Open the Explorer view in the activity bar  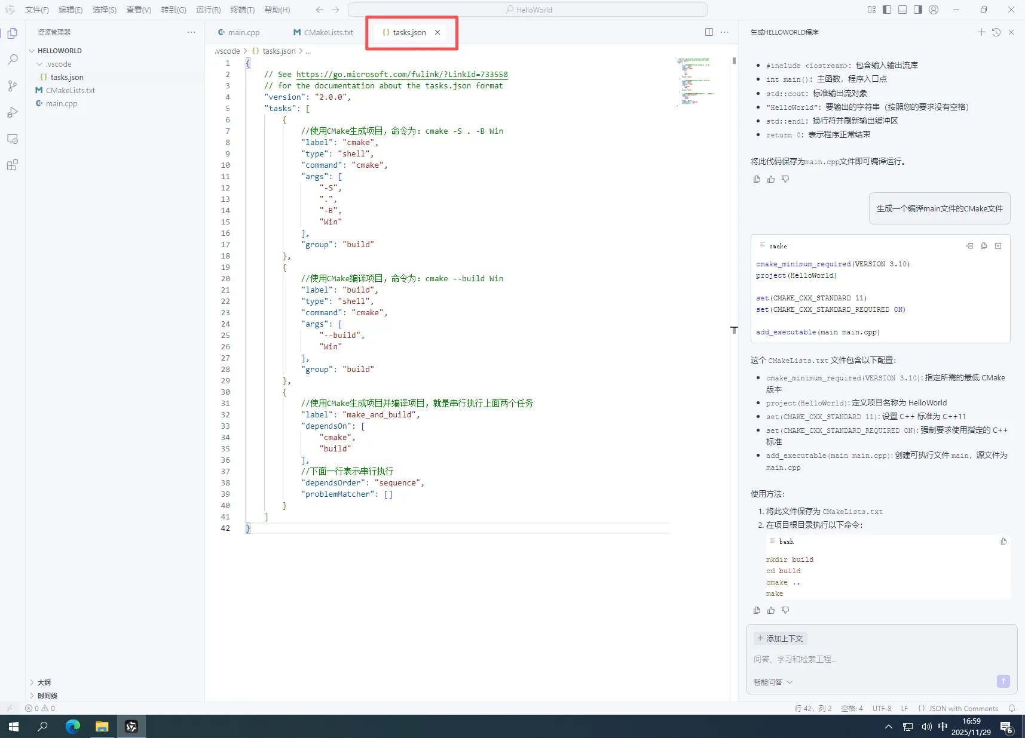click(13, 33)
